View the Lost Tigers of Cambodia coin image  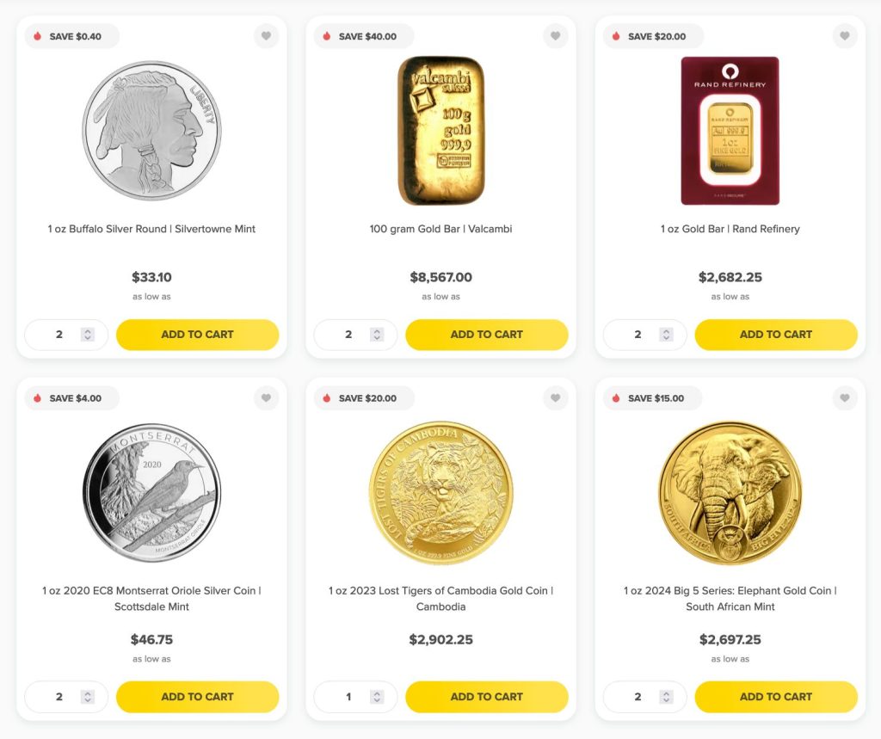click(440, 493)
